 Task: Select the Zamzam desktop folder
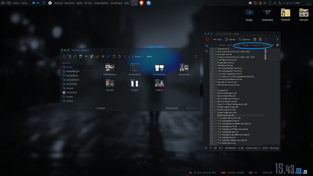(304, 15)
